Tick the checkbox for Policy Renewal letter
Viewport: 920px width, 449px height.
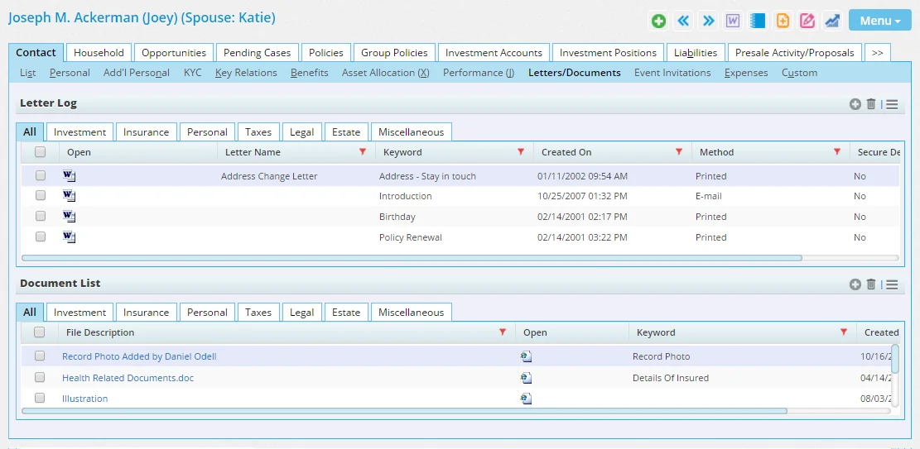point(41,237)
